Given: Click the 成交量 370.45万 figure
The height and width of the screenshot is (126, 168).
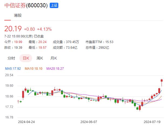Looking at the screenshot, I should coord(72,42).
